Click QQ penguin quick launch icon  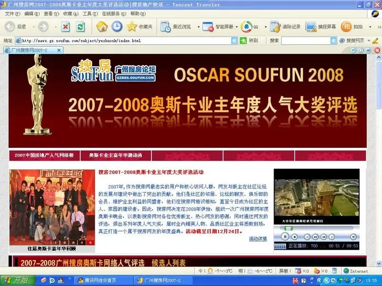[61, 280]
